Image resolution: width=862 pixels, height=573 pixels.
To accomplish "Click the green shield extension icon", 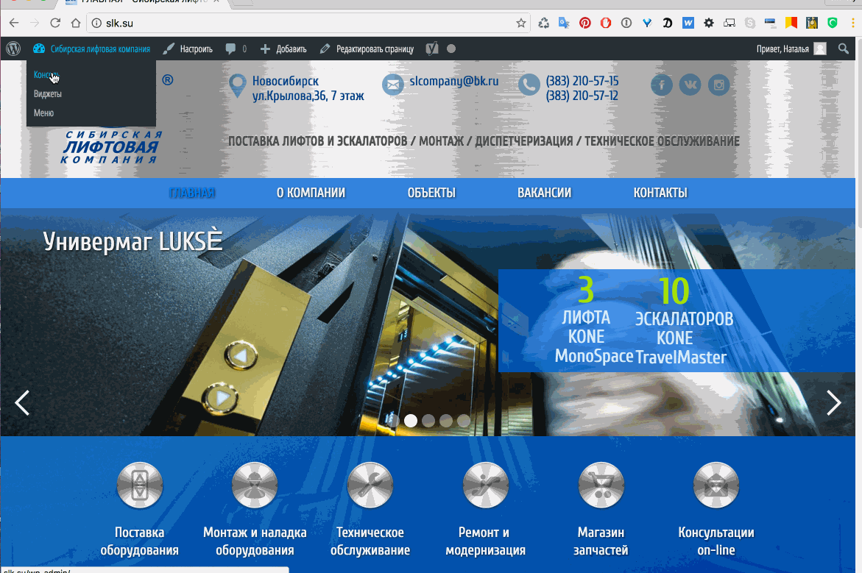I will (833, 23).
